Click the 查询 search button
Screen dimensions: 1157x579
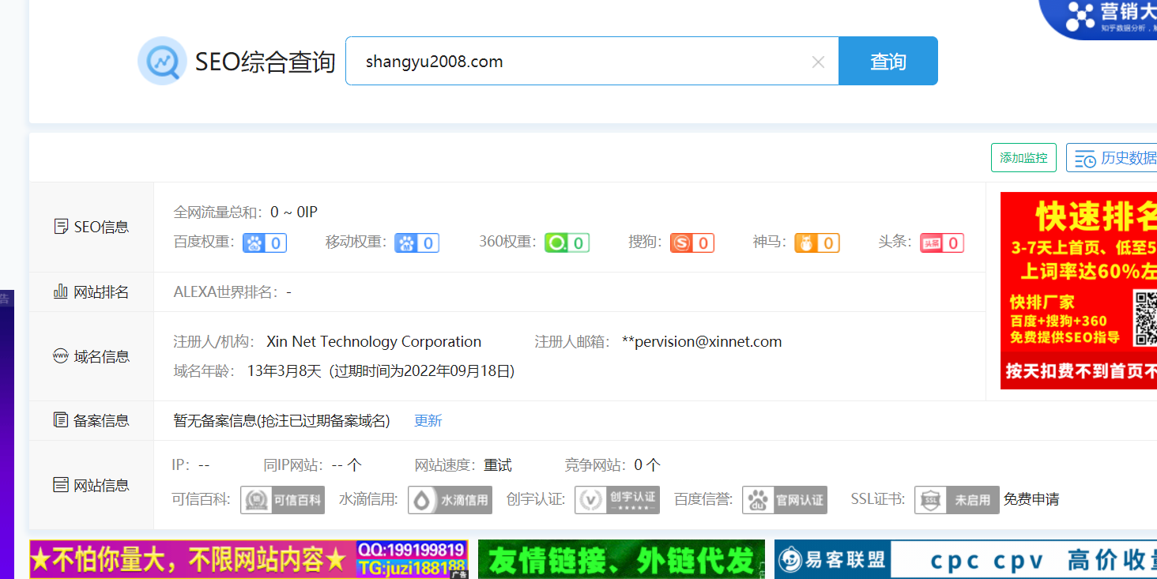(888, 61)
